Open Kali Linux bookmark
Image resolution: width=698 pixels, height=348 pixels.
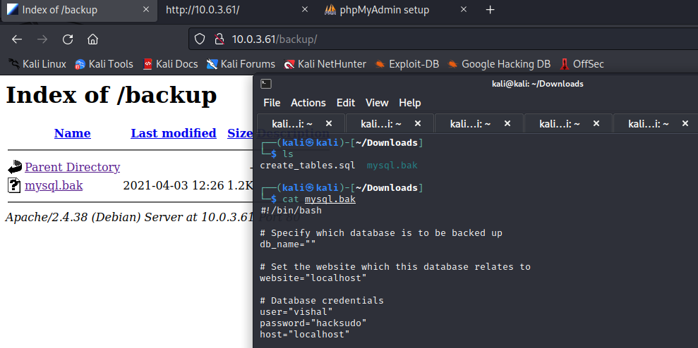[37, 64]
